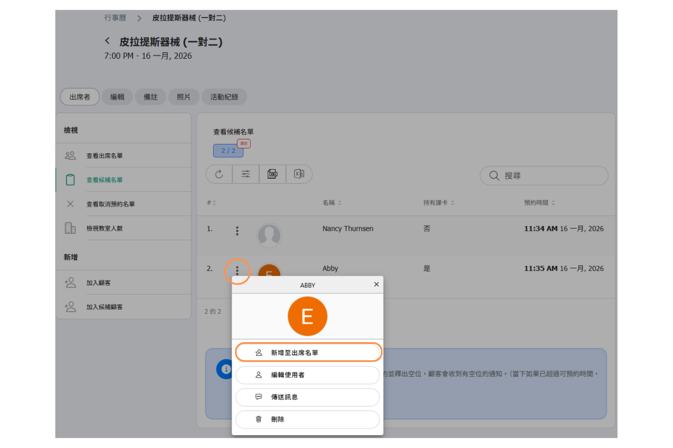Open the 活動紀錄 tab

224,97
